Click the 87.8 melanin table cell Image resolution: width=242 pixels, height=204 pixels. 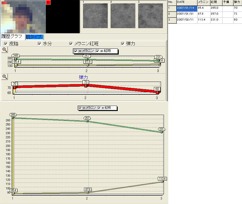pyautogui.click(x=204, y=15)
